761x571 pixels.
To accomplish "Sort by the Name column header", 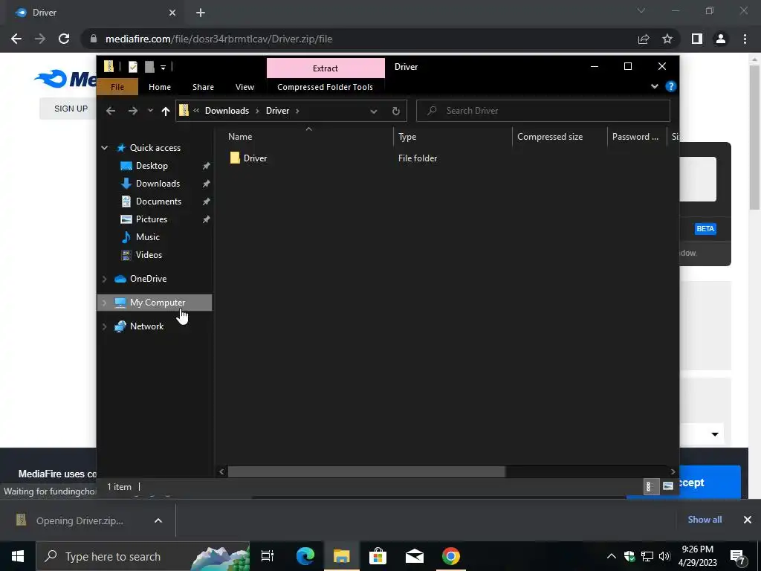I will point(310,137).
